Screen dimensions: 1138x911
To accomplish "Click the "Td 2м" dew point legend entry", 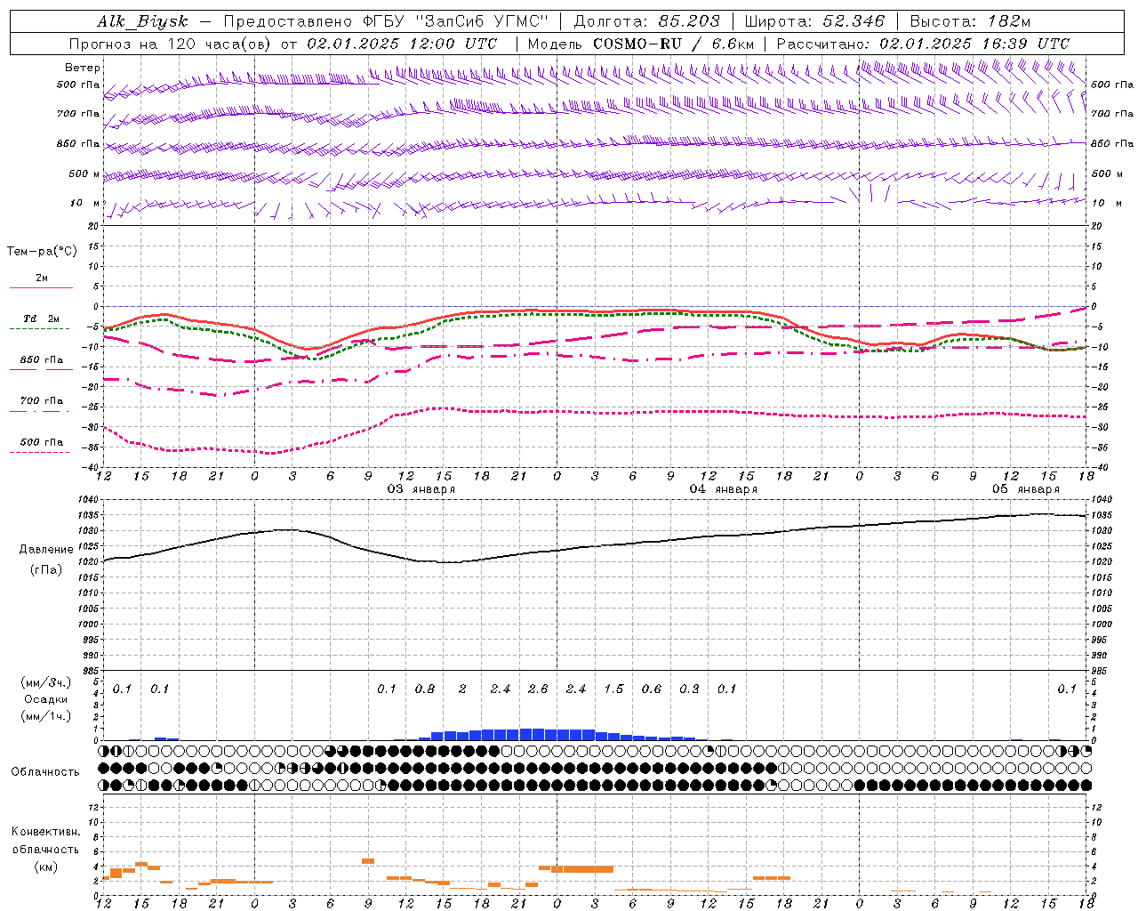I will click(x=42, y=318).
